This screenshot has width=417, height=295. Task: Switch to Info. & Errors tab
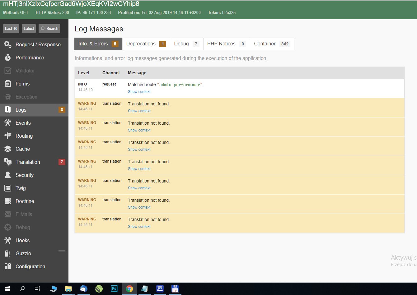pos(98,44)
